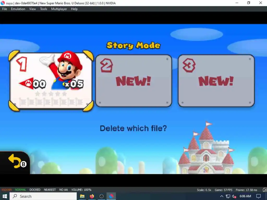Click the VOLUME: 100% status button

coord(81,190)
